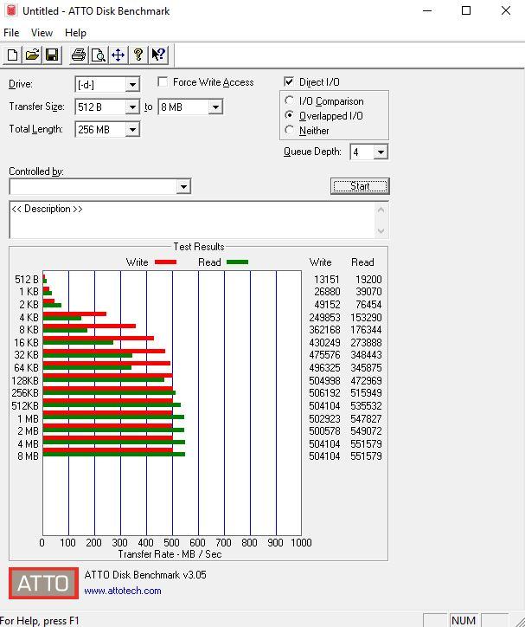This screenshot has height=627, width=525.
Task: Click the 256KB read value 515949
Action: click(366, 393)
